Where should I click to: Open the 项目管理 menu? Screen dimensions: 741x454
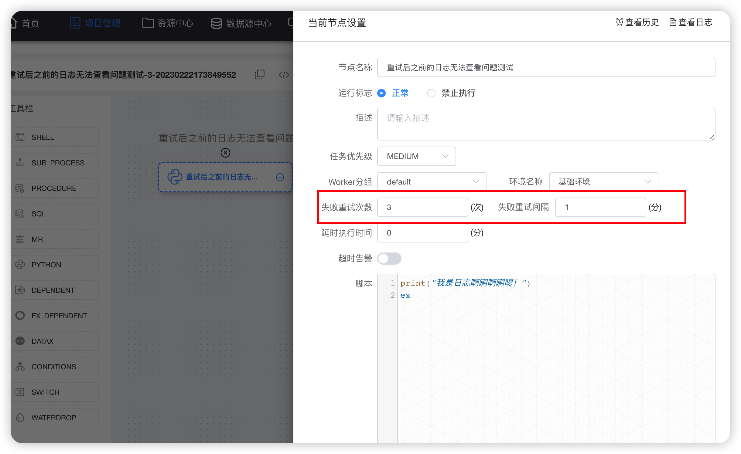pos(95,23)
